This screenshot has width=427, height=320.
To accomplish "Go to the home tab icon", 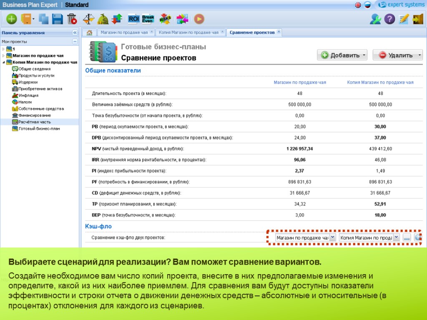I will [89, 32].
